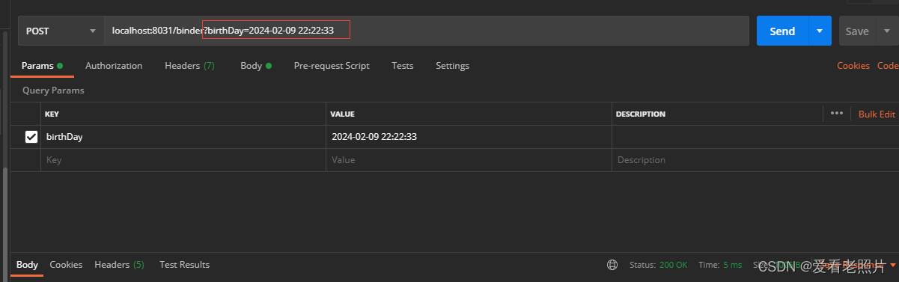This screenshot has height=282, width=899.
Task: Click the globe network icon in status bar
Action: tap(612, 265)
